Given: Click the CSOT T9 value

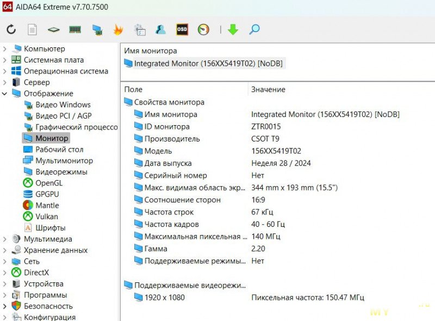Looking at the screenshot, I should [x=265, y=139].
